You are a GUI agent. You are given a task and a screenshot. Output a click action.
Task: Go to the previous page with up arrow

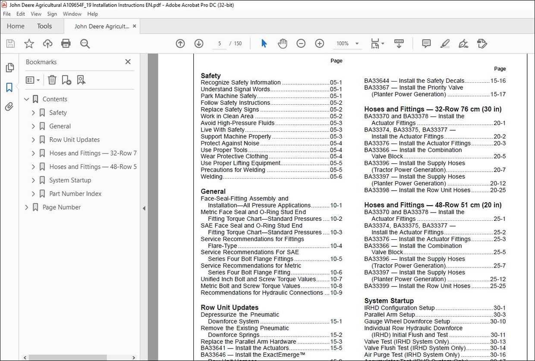click(180, 43)
